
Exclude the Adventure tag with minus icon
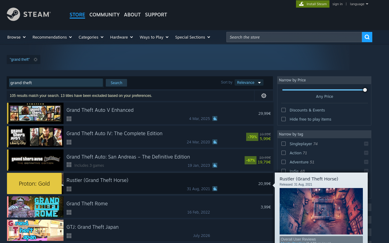tap(366, 162)
